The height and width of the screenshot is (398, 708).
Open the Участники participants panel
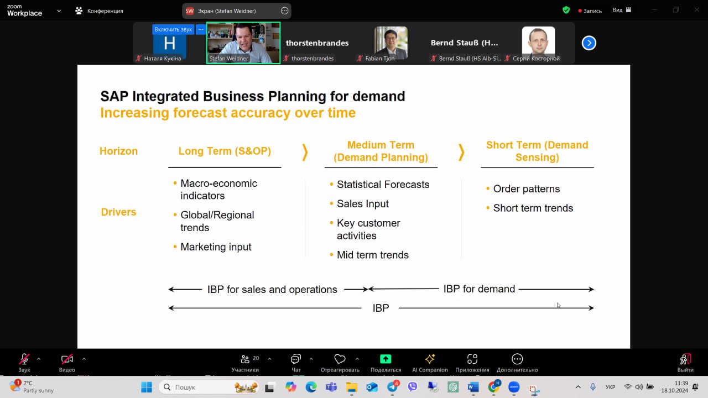pyautogui.click(x=245, y=362)
